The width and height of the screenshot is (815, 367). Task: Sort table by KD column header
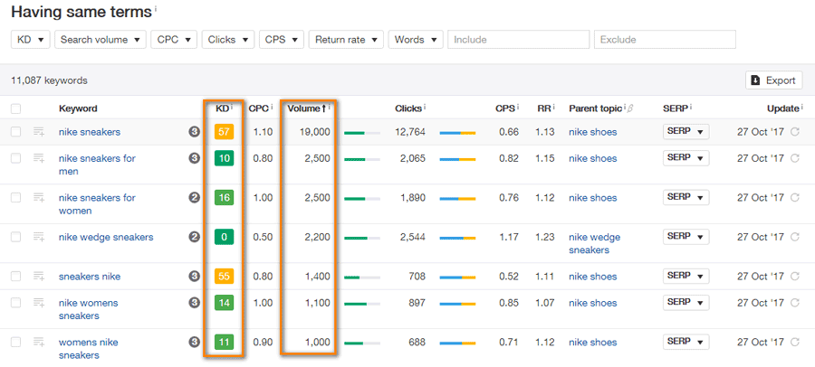pyautogui.click(x=222, y=108)
